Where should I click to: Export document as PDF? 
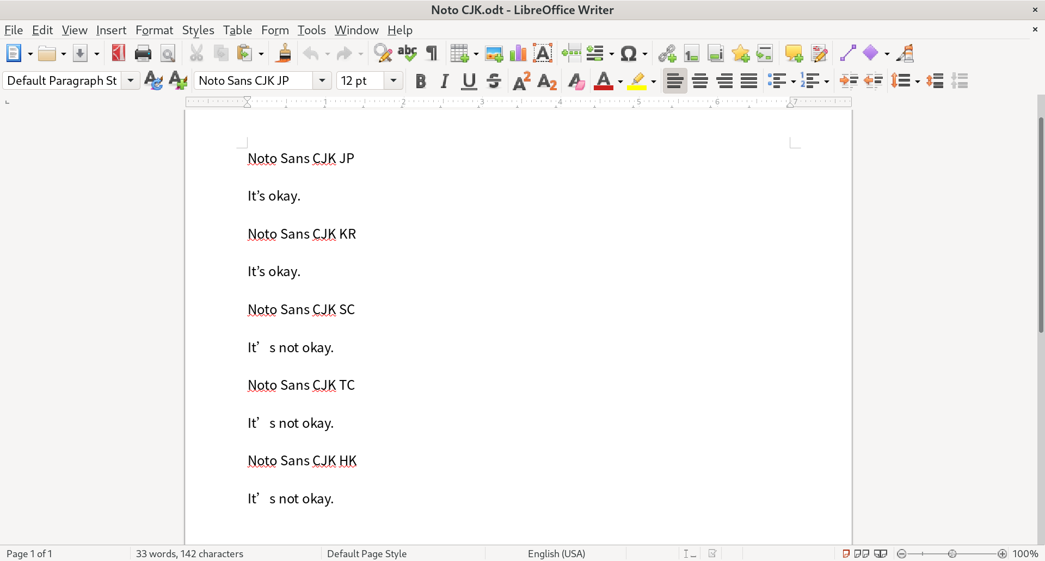pyautogui.click(x=118, y=53)
